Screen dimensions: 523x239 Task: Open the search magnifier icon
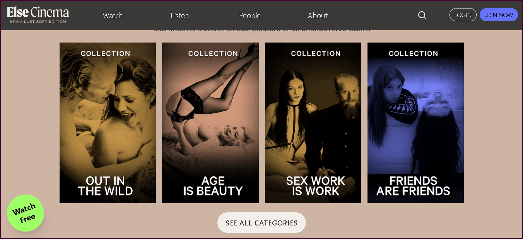[x=422, y=15]
